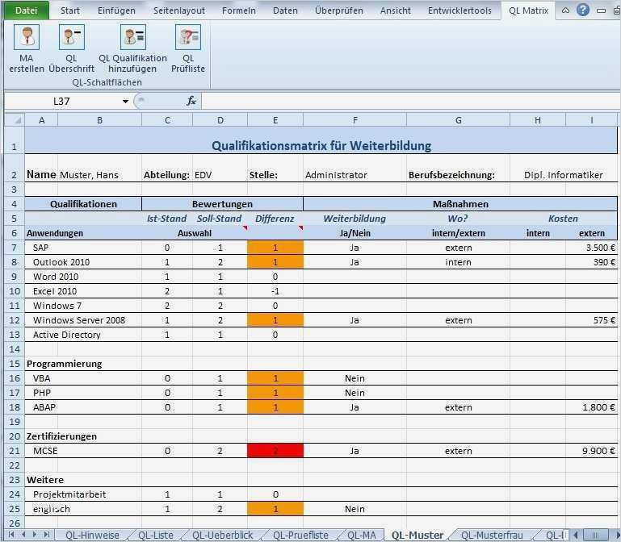The width and height of the screenshot is (621, 542).
Task: Click the red Differenz cell for MCSE
Action: [x=275, y=451]
